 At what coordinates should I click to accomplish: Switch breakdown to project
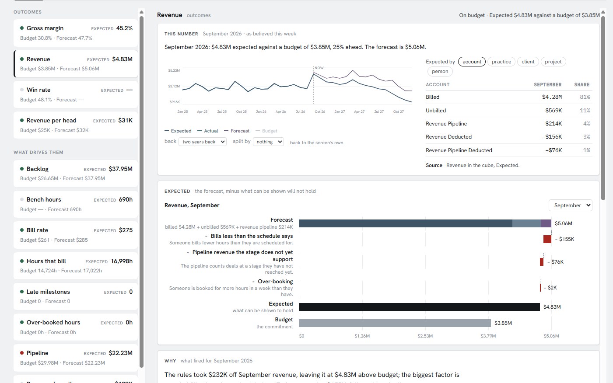coord(553,62)
